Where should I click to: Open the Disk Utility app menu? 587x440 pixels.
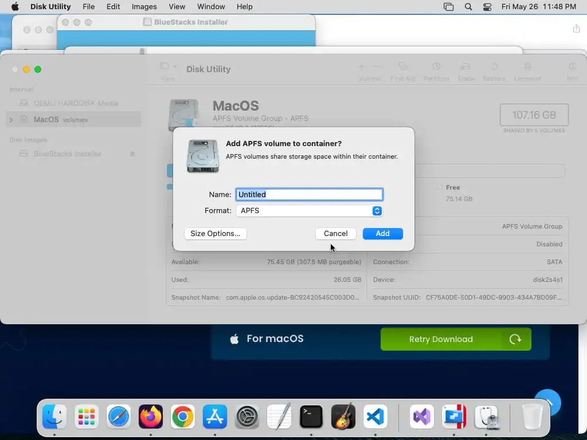[50, 7]
